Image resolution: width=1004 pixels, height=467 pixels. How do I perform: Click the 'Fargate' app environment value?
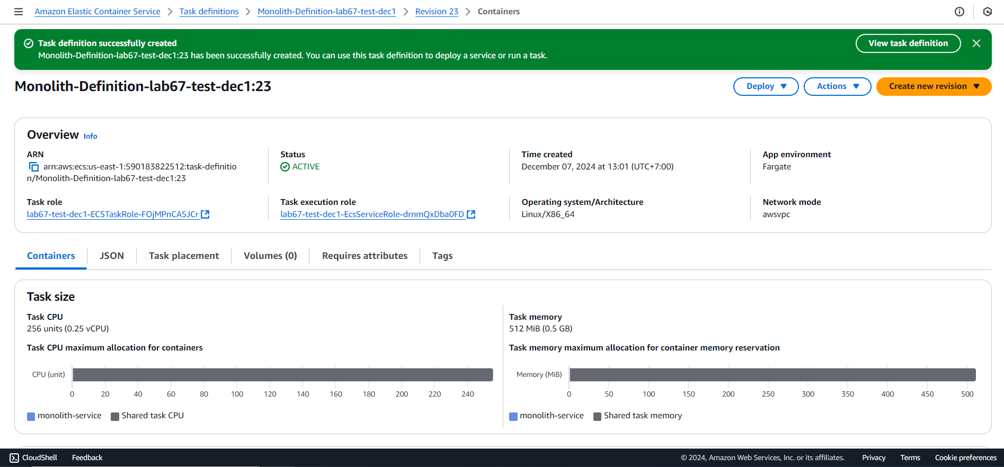click(777, 167)
